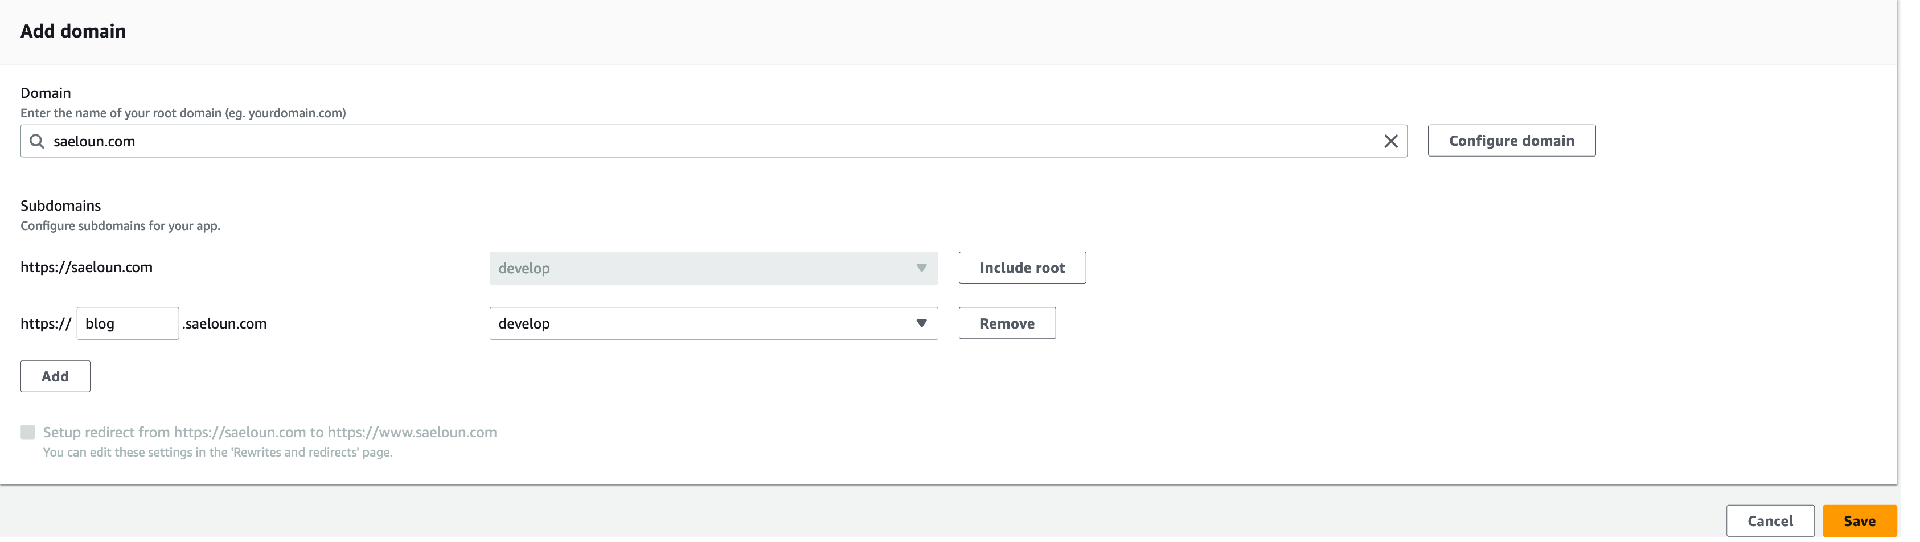This screenshot has height=542, width=1920.
Task: Click the arrow icon on blog branch selector
Action: pos(921,323)
